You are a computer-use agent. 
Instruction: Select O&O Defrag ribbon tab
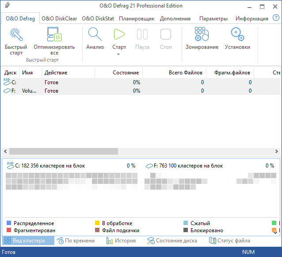(x=20, y=19)
